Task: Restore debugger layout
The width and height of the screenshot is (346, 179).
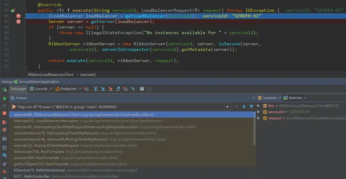Action: click(4, 148)
